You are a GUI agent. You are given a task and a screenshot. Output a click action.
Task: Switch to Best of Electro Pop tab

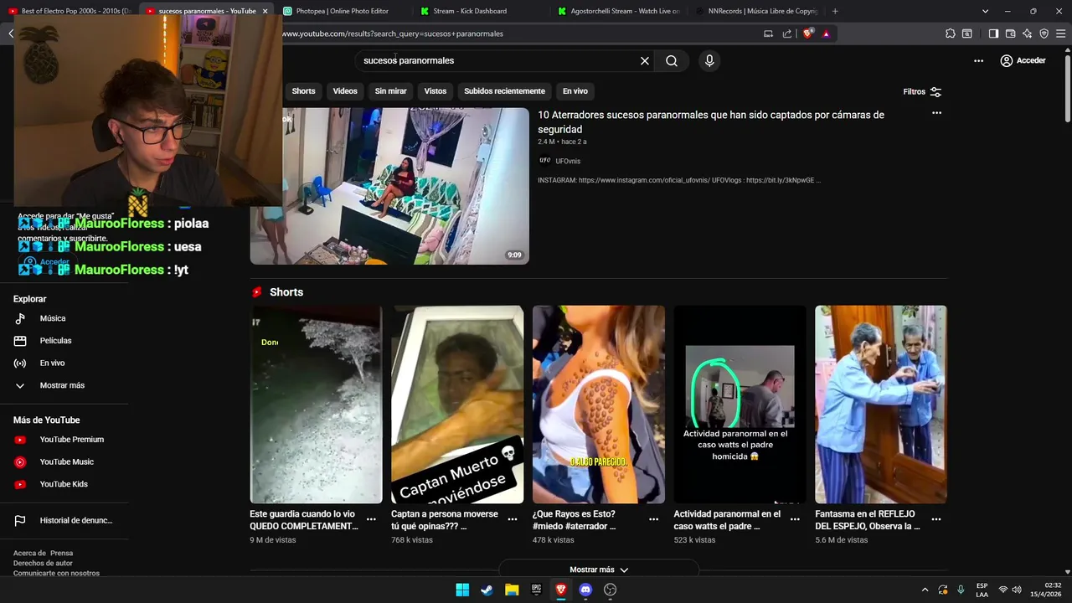69,11
